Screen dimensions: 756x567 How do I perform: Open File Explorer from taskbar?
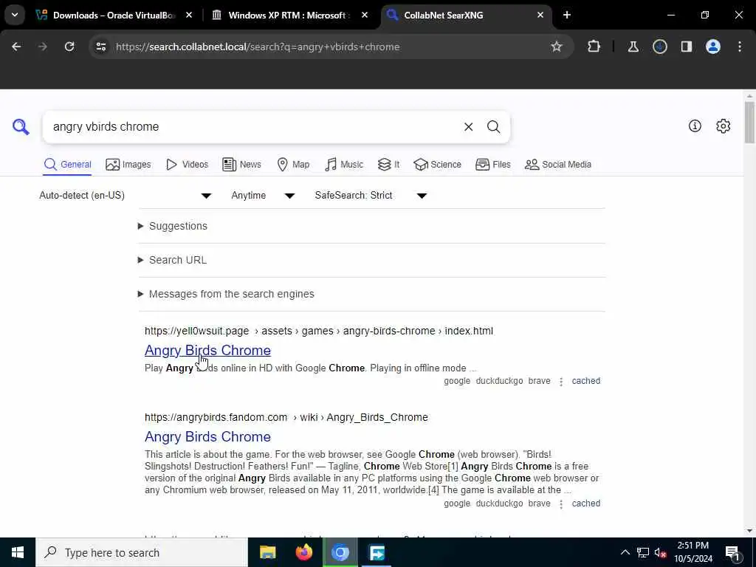tap(267, 552)
